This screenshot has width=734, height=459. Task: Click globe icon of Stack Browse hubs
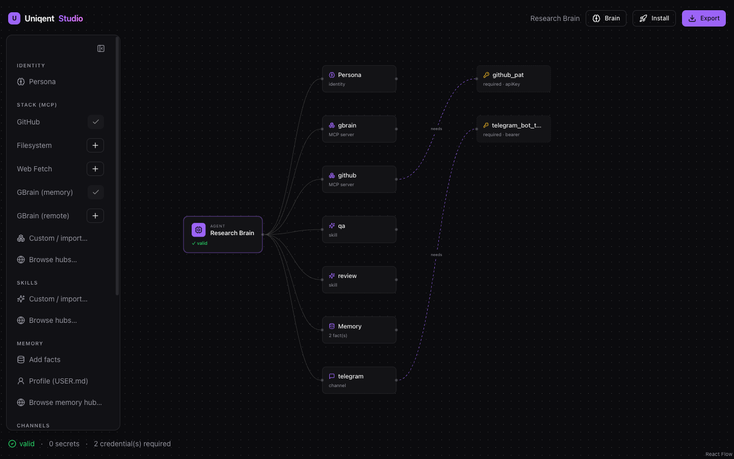21,260
